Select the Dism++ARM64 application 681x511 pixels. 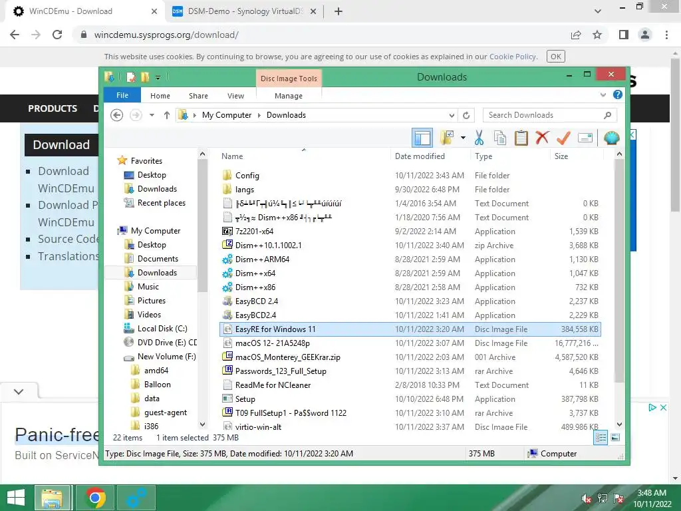[410, 259]
